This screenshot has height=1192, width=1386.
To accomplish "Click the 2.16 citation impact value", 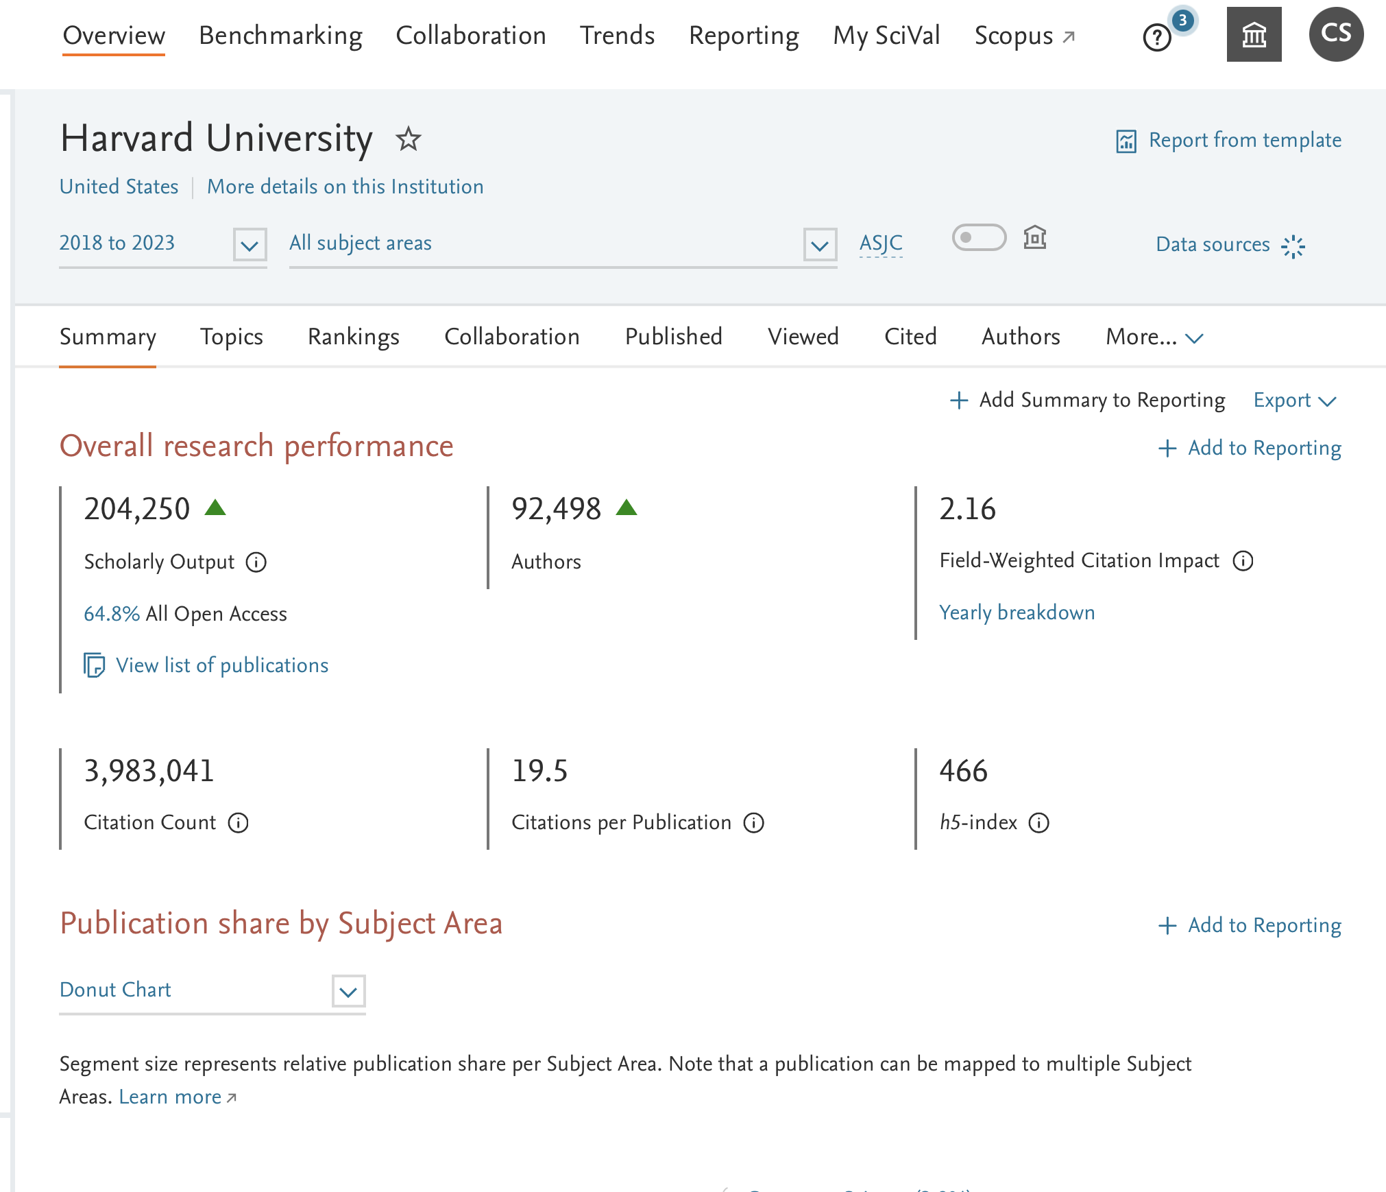I will (x=967, y=509).
